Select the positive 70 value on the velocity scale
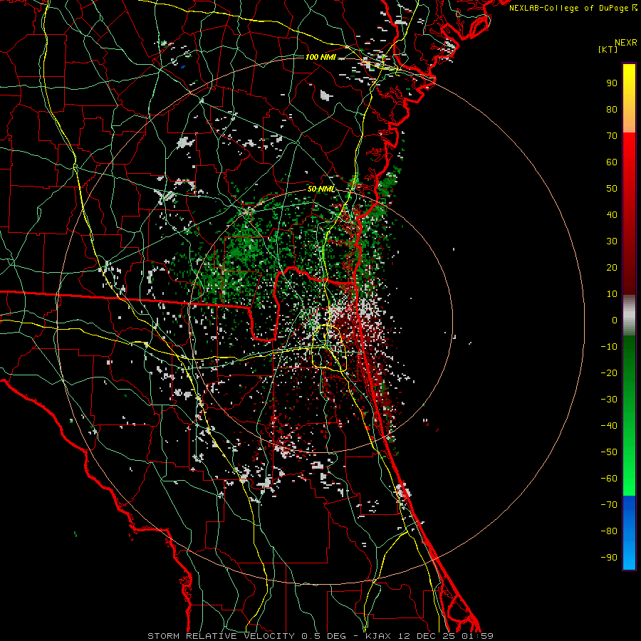641x641 pixels. (x=612, y=136)
